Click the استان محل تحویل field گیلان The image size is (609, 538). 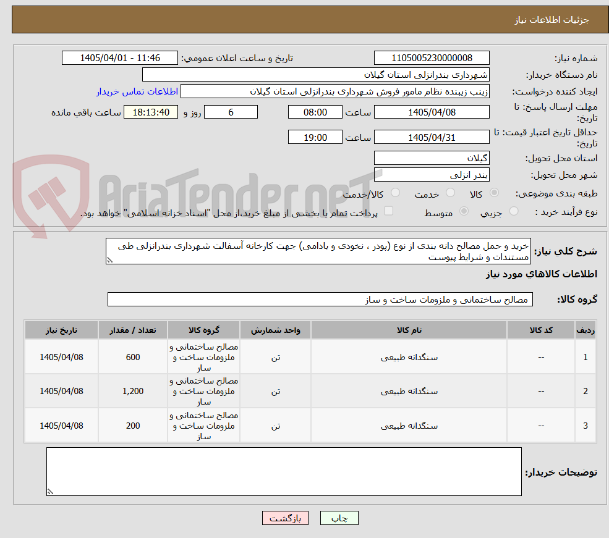pyautogui.click(x=432, y=158)
